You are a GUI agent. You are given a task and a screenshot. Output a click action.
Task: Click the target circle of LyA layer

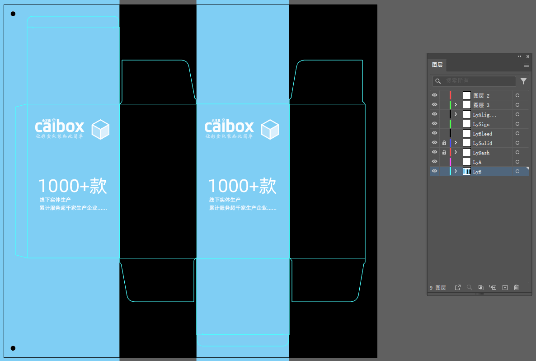tap(517, 162)
